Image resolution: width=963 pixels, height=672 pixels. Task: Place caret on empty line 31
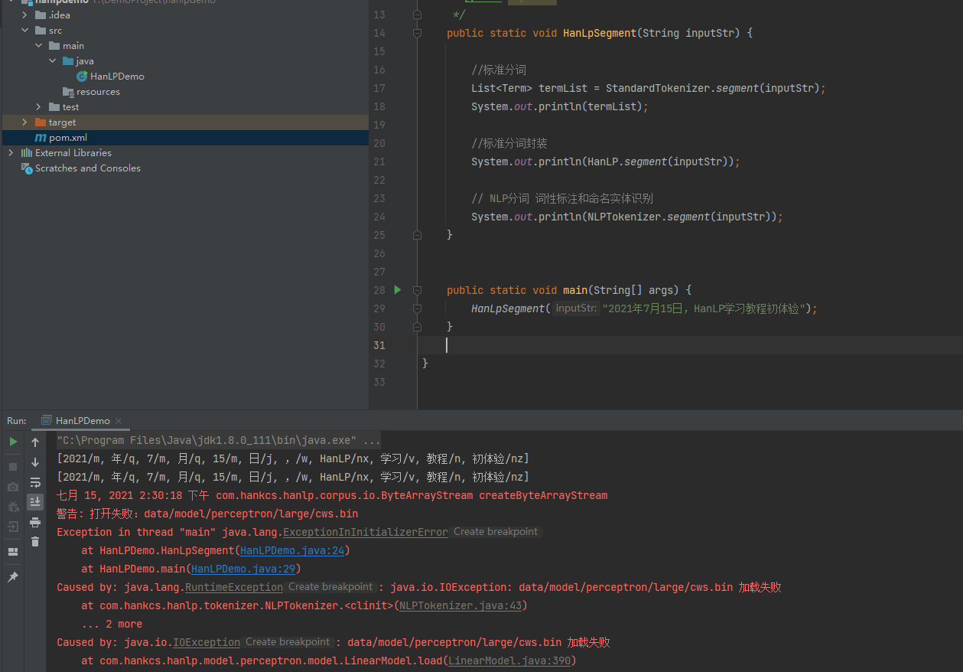pyautogui.click(x=688, y=345)
